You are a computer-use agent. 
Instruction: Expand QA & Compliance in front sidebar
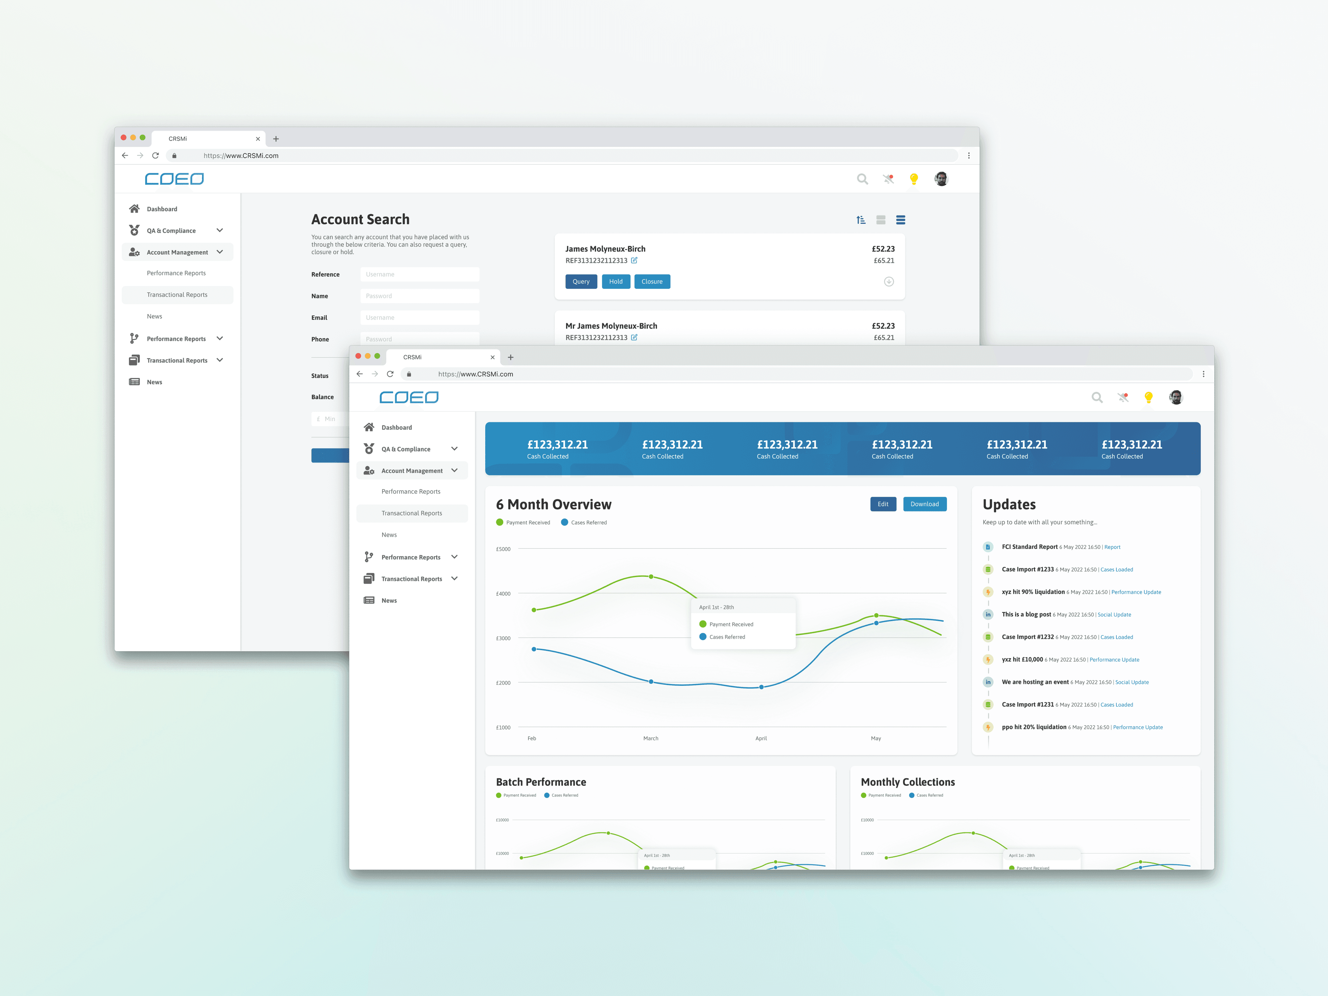(x=454, y=449)
